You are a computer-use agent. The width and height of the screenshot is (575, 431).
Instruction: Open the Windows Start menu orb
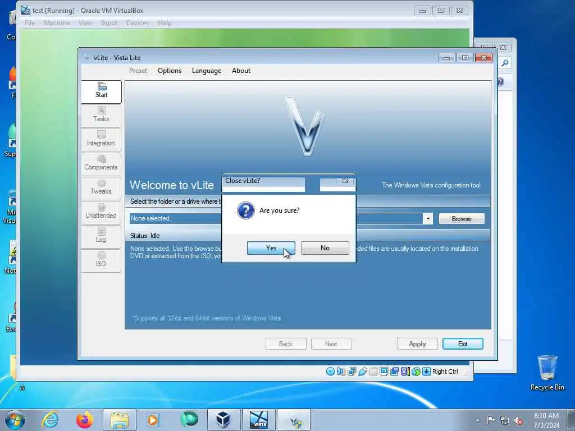(x=15, y=420)
